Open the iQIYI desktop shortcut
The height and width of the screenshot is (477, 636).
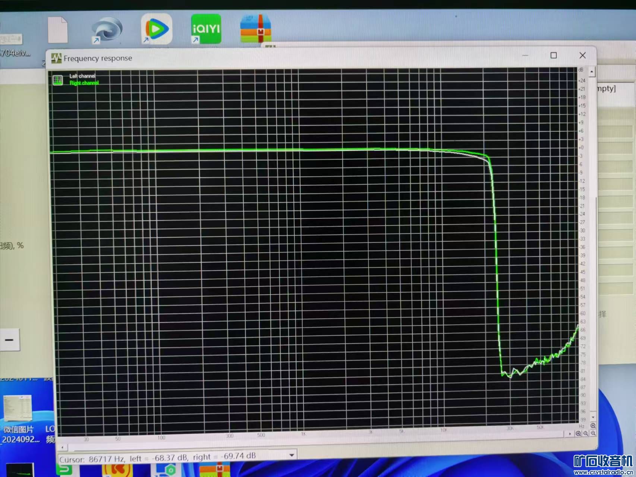click(x=206, y=29)
